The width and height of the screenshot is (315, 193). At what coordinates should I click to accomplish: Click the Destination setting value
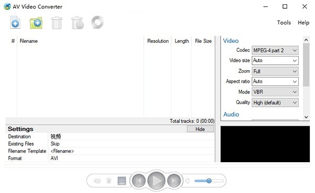131,137
